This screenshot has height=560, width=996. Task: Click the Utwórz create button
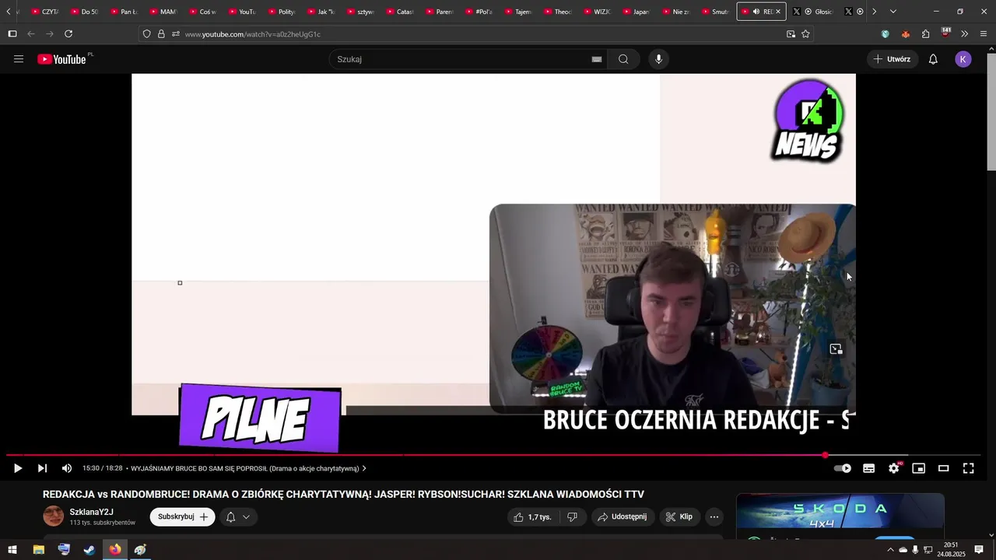[x=892, y=59]
